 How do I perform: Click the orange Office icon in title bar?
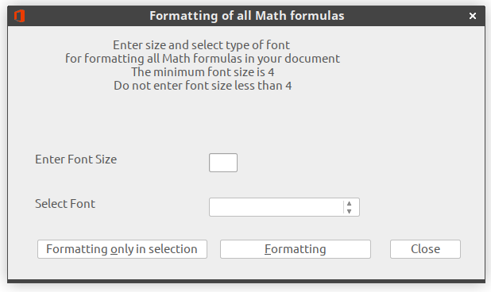coord(19,16)
